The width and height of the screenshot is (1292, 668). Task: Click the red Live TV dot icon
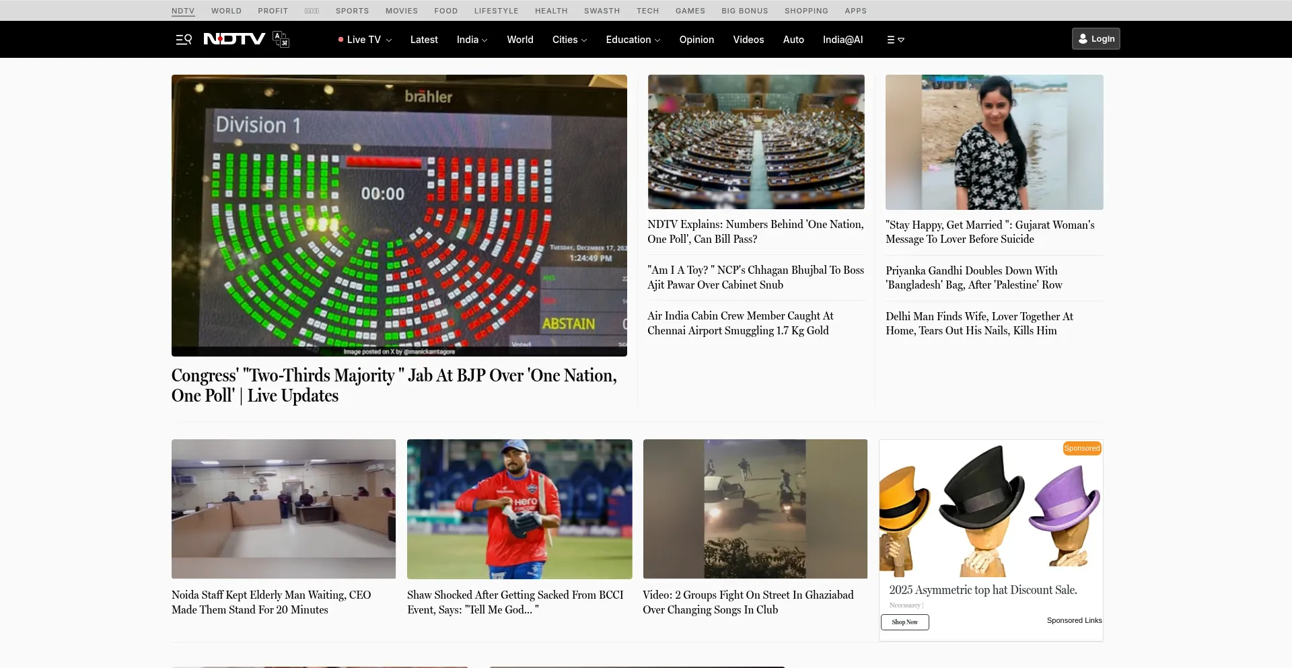[x=340, y=40]
